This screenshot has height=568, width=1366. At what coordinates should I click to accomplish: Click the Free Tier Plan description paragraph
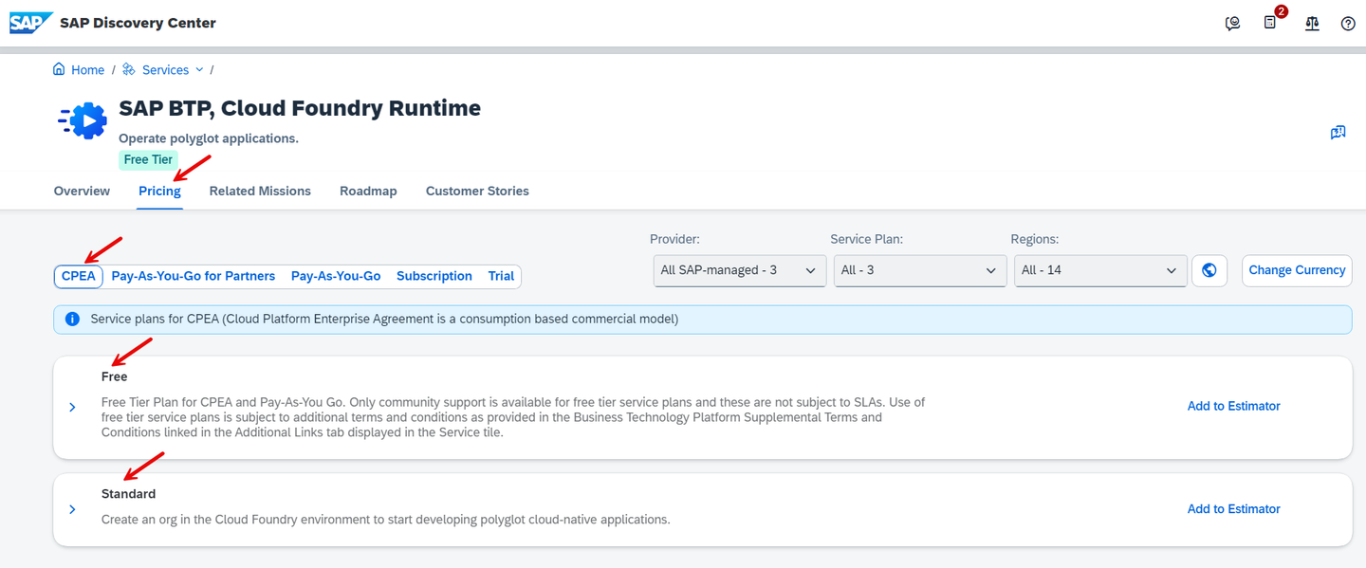tap(513, 417)
